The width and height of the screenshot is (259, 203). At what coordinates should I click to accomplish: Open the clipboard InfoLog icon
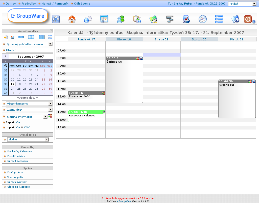point(137,19)
